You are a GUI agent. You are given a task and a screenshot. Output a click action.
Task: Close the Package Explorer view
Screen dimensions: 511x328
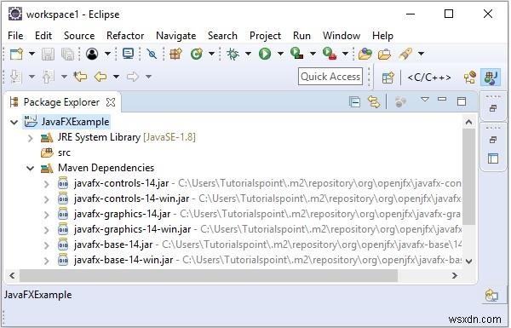coord(111,103)
